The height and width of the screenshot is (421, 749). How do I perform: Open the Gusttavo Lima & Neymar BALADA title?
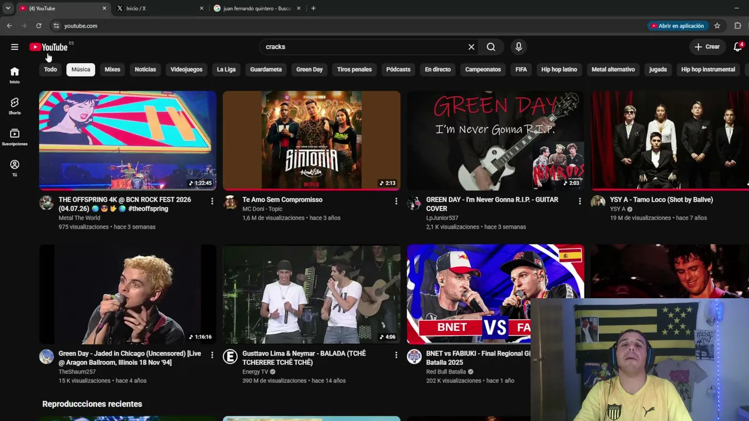coord(304,358)
